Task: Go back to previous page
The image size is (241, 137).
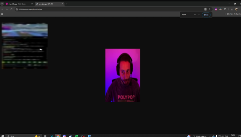Action: pos(2,9)
